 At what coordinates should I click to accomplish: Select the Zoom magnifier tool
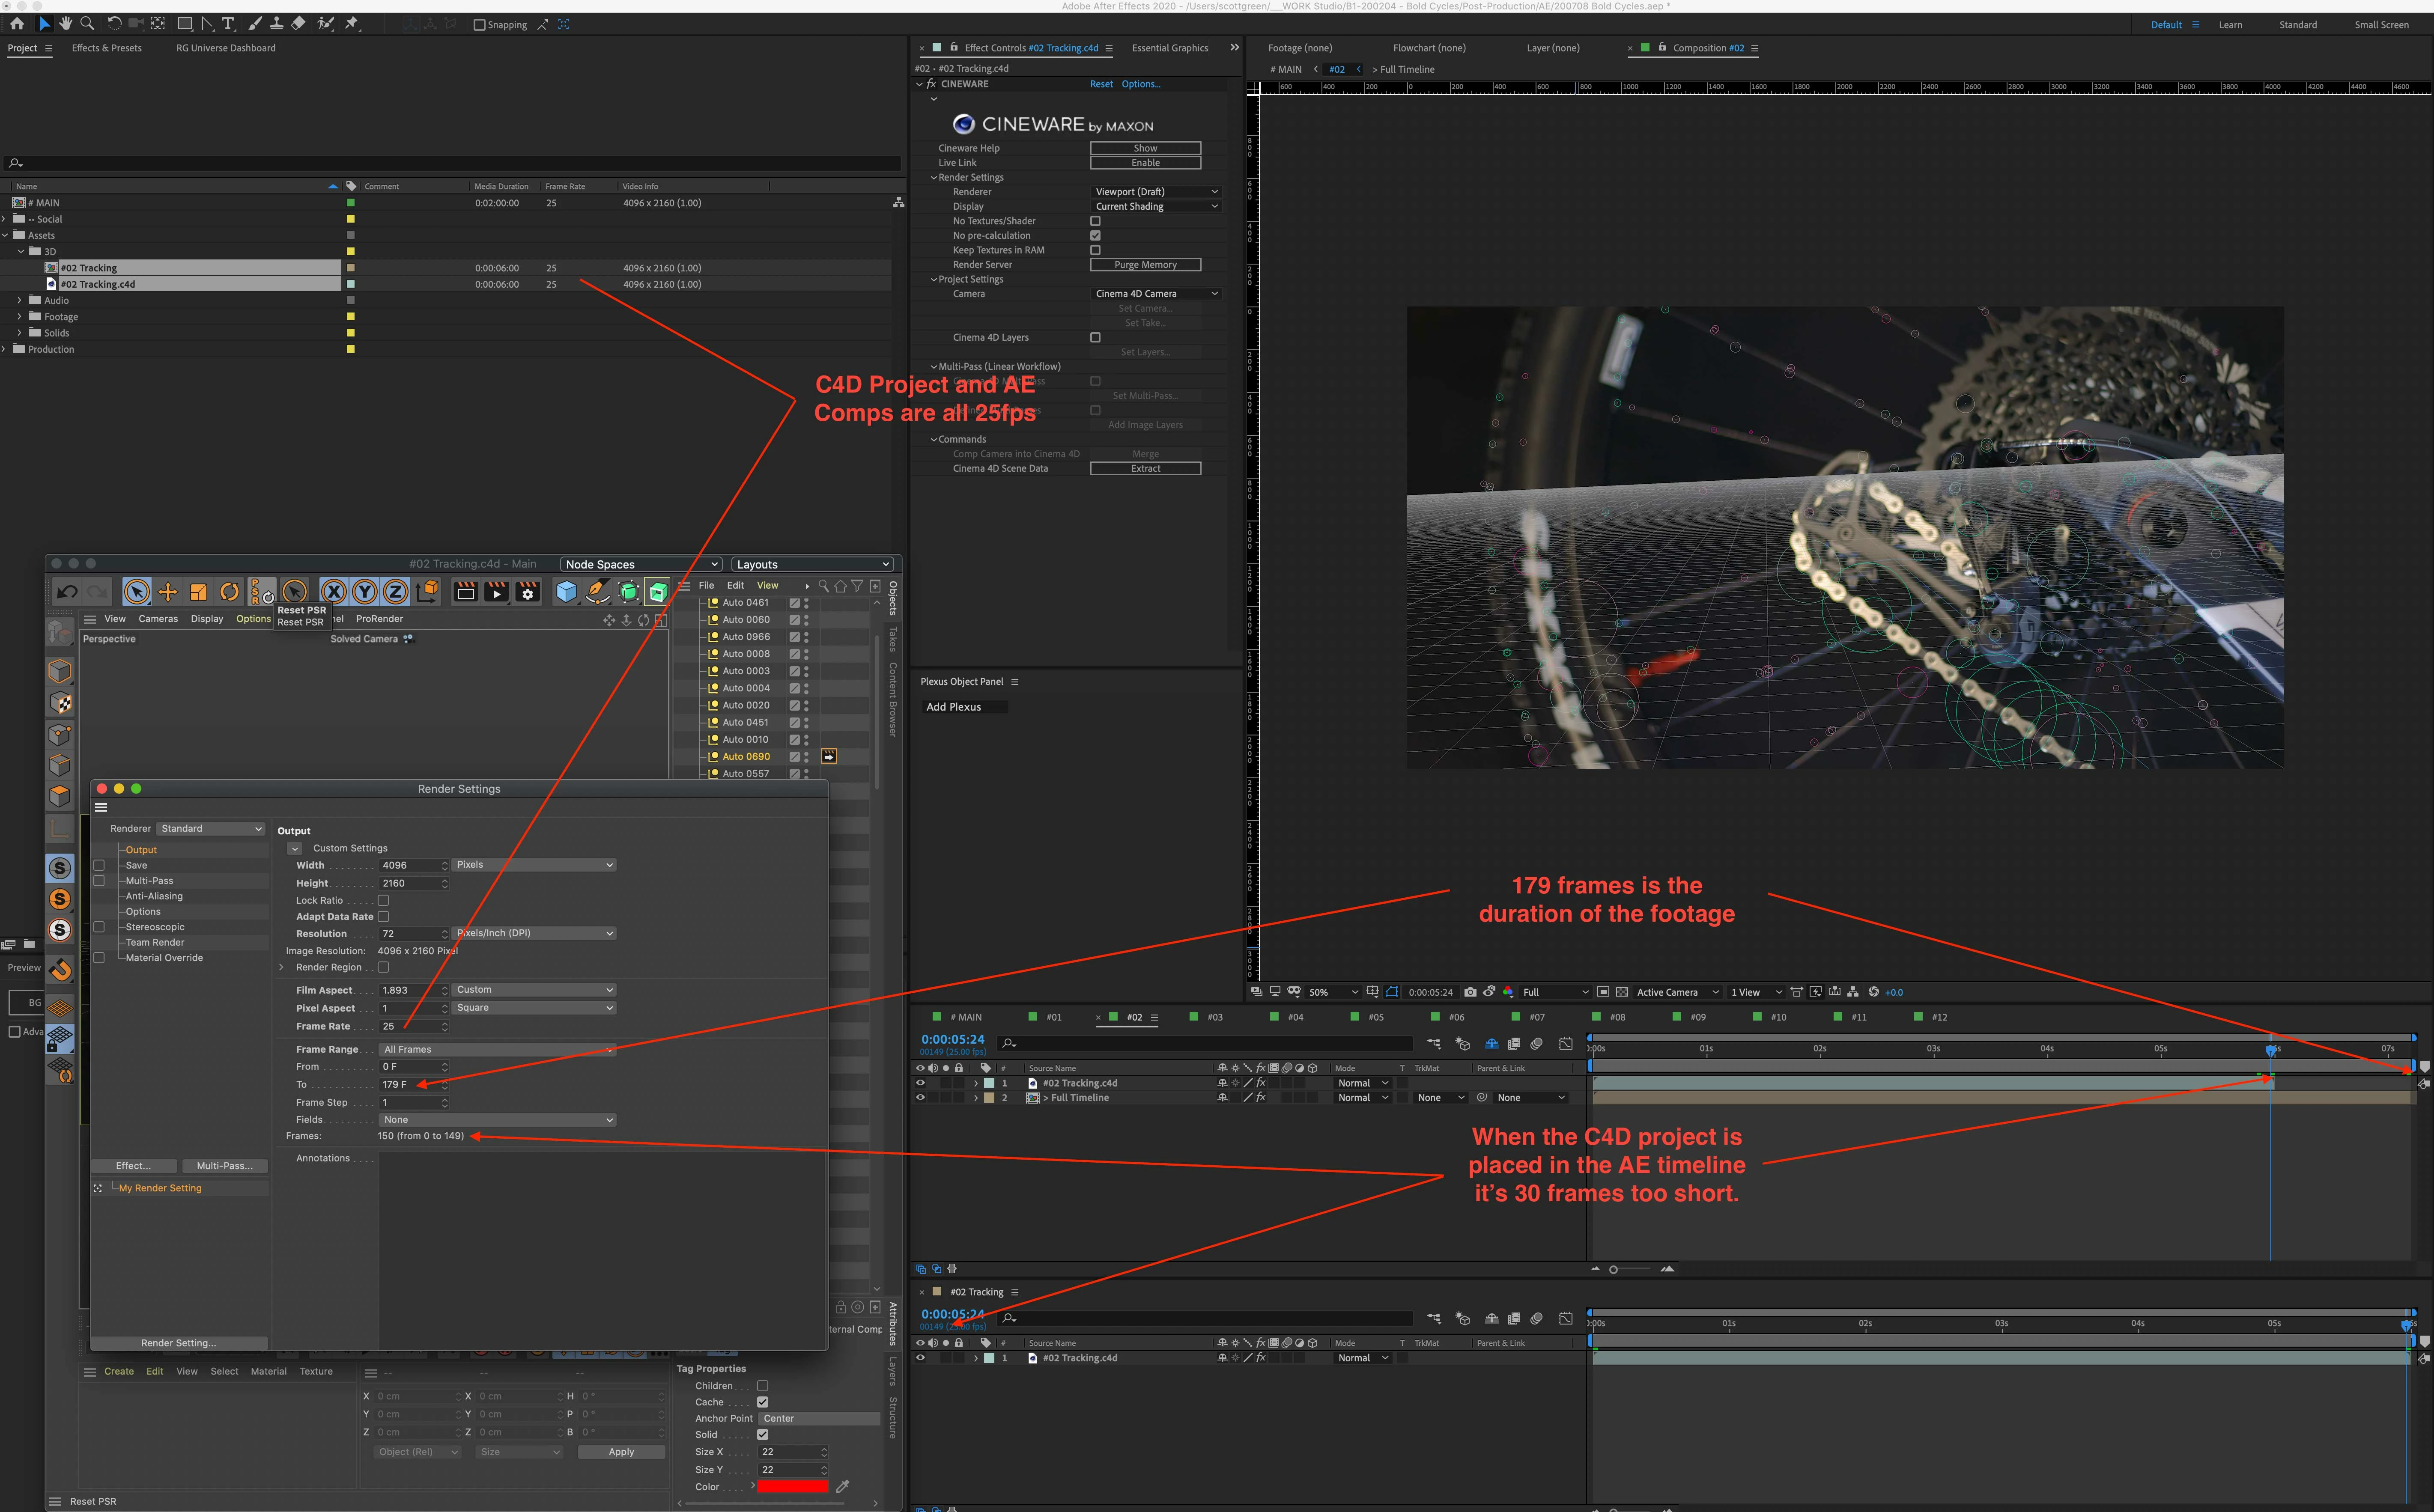tap(87, 24)
